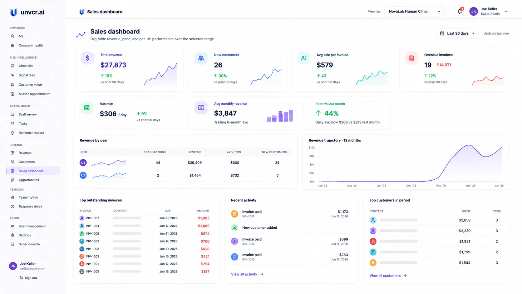The height and width of the screenshot is (294, 522).
Task: Click the Total revenue dollar icon
Action: coord(87,58)
